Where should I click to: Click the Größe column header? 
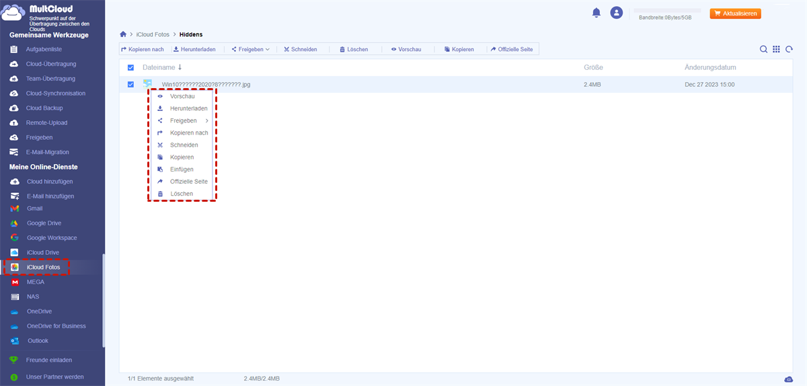593,67
